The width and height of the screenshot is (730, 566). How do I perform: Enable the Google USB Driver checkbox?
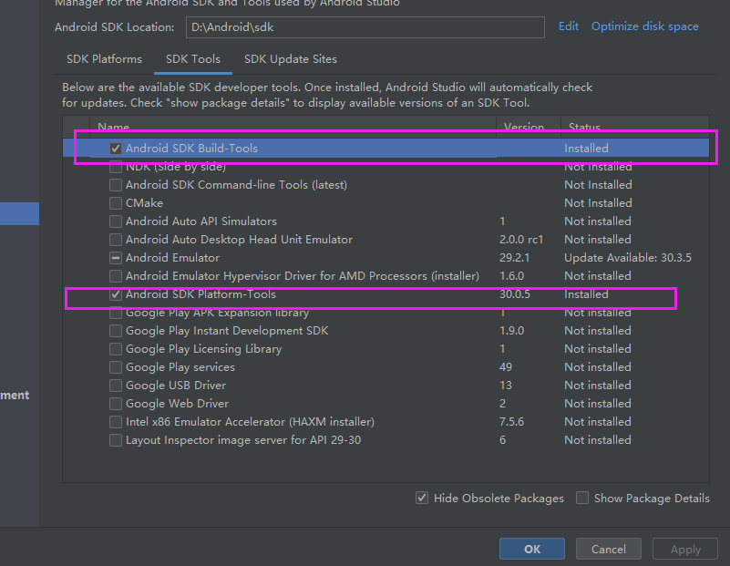(116, 385)
